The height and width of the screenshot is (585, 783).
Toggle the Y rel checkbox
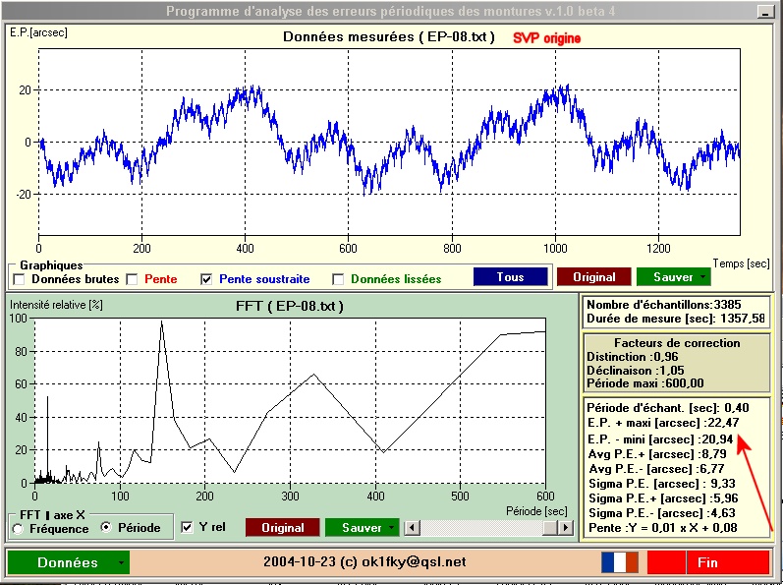[x=187, y=527]
